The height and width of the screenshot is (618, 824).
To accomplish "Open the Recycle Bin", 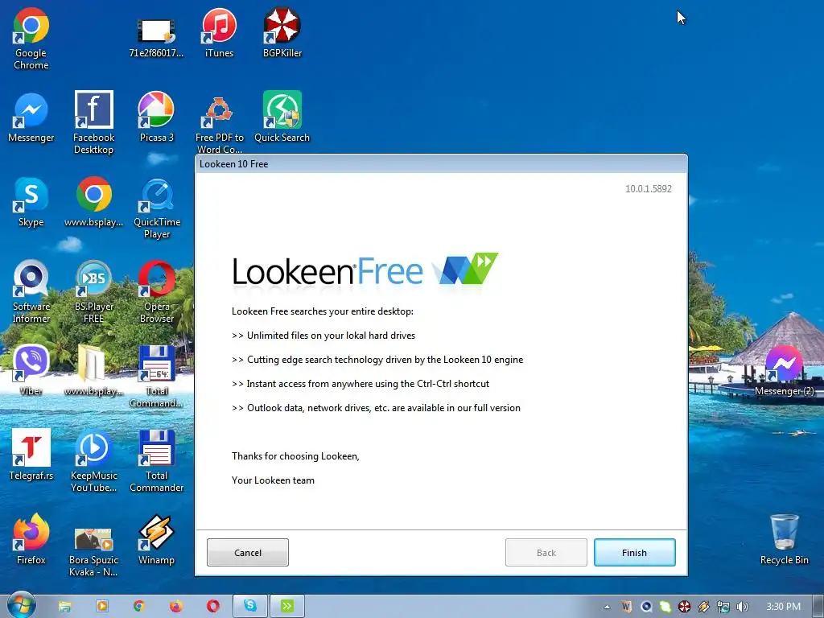I will [x=784, y=539].
